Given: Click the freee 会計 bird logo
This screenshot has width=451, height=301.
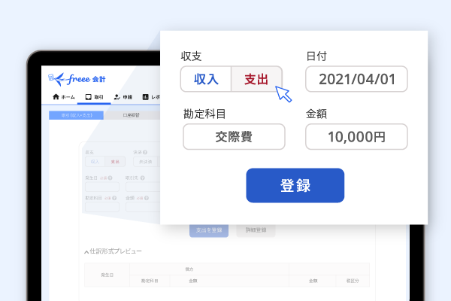Looking at the screenshot, I should click(x=55, y=78).
